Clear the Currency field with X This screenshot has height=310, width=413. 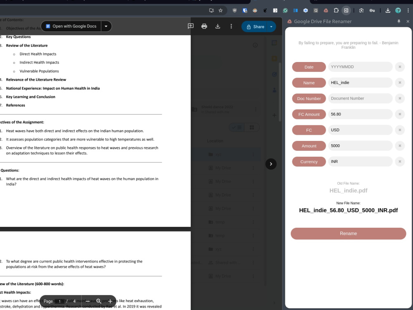[400, 162]
